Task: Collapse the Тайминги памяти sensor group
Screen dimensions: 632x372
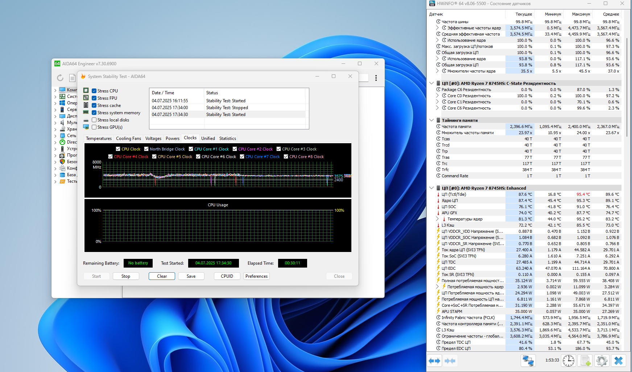Action: click(431, 120)
